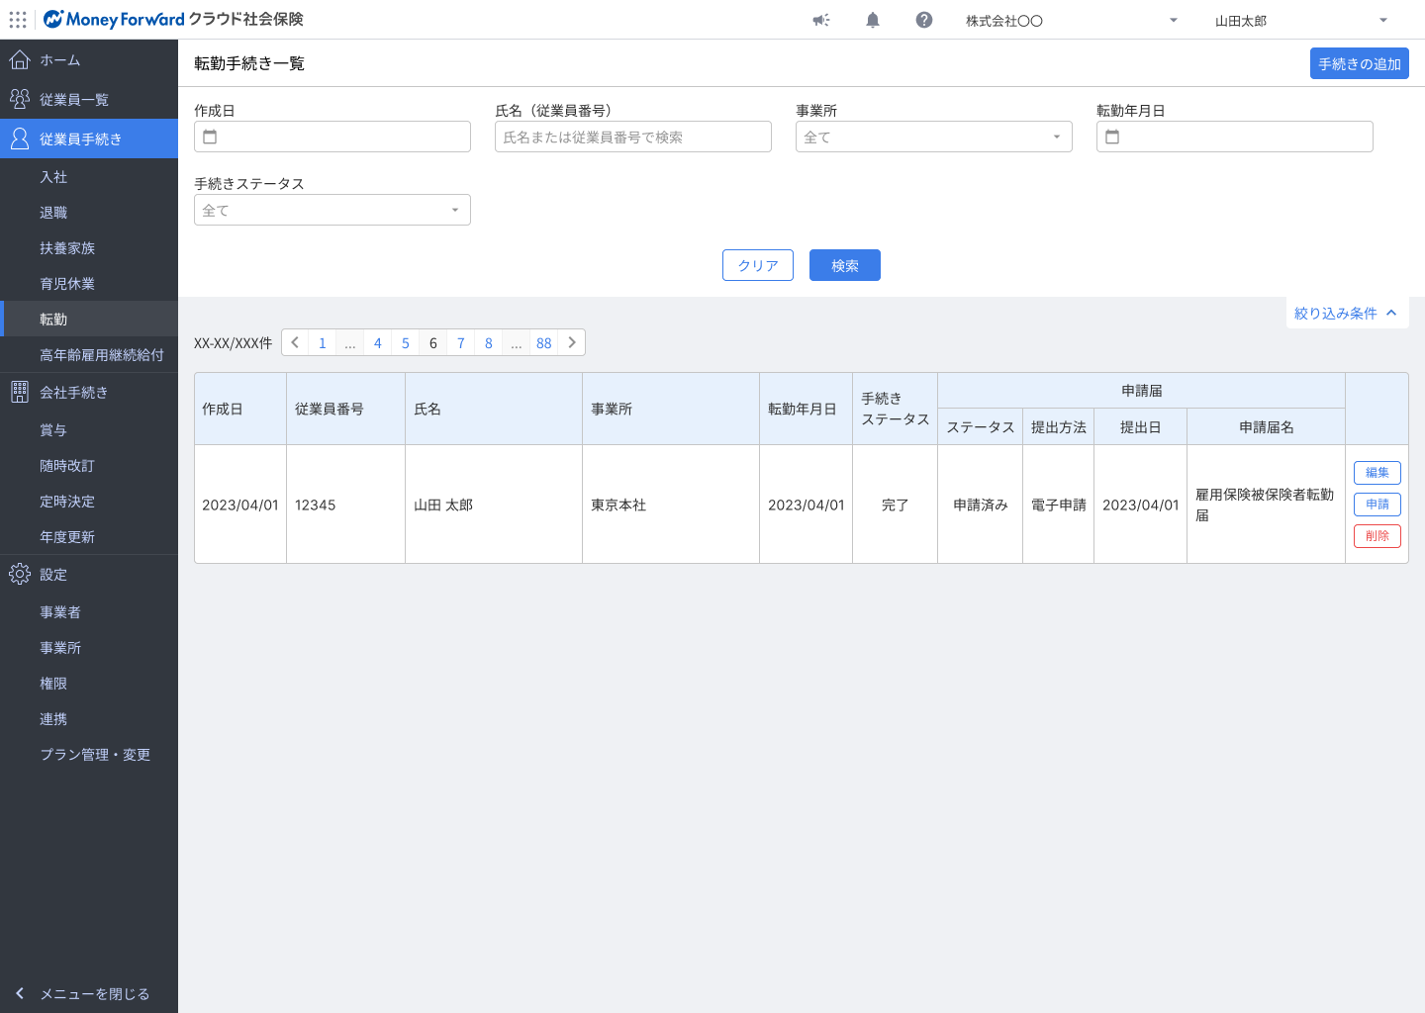Image resolution: width=1425 pixels, height=1013 pixels.
Task: Go to page 4
Action: (378, 342)
